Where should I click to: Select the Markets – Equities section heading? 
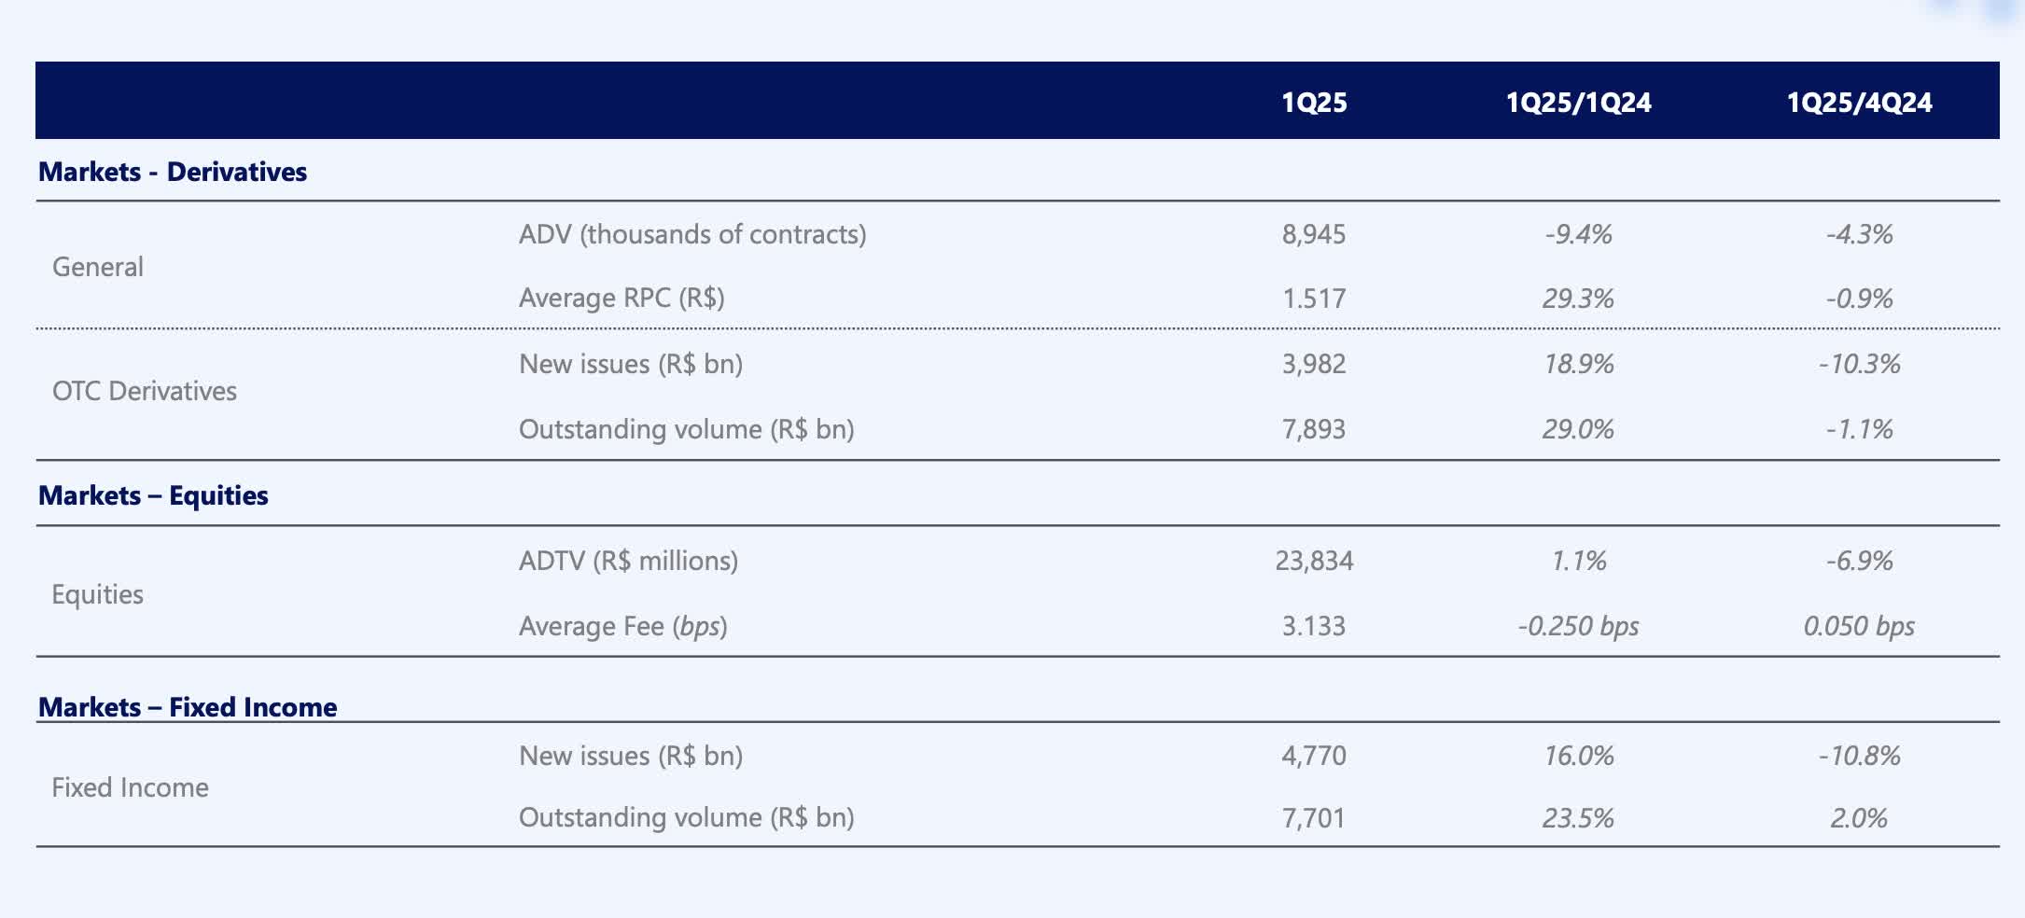click(x=153, y=495)
